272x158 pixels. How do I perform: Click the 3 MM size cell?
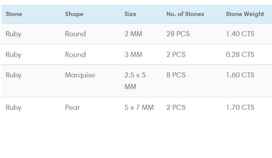133,55
